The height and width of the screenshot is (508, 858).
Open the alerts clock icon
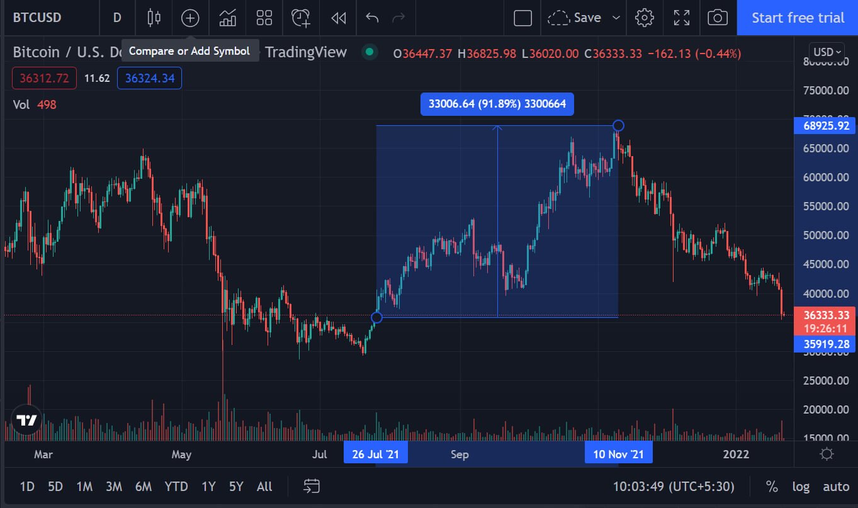coord(300,18)
